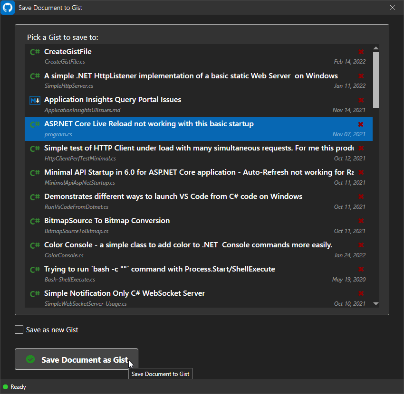Select the CreateGistFile gist title

(68, 52)
